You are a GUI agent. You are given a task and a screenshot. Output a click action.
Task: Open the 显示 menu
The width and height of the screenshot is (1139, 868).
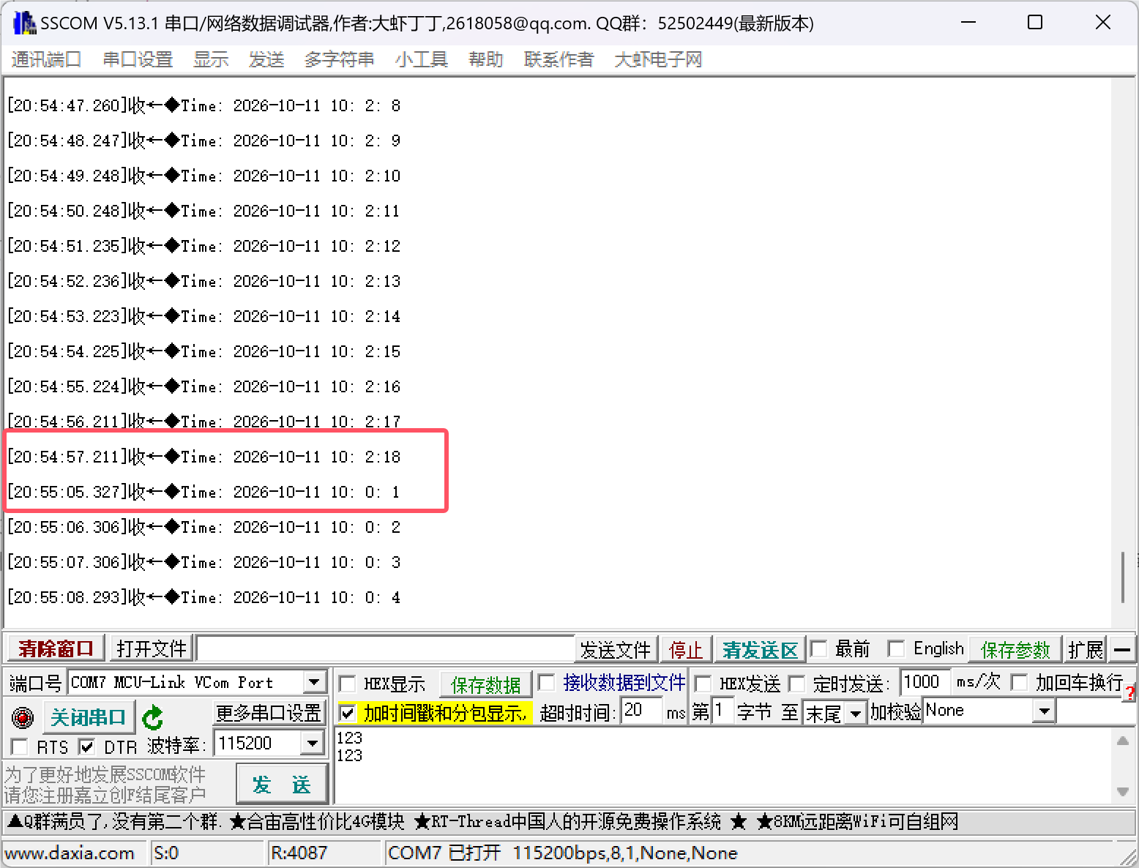[x=211, y=59]
